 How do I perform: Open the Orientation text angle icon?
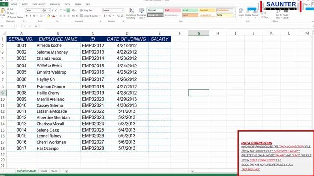coord(73,10)
